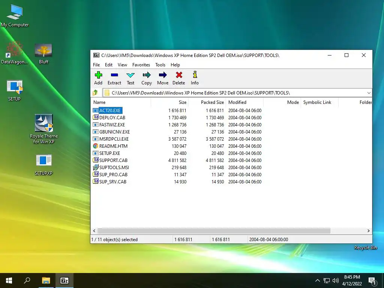The image size is (384, 288).
Task: Open the notification center
Action: coord(372,281)
